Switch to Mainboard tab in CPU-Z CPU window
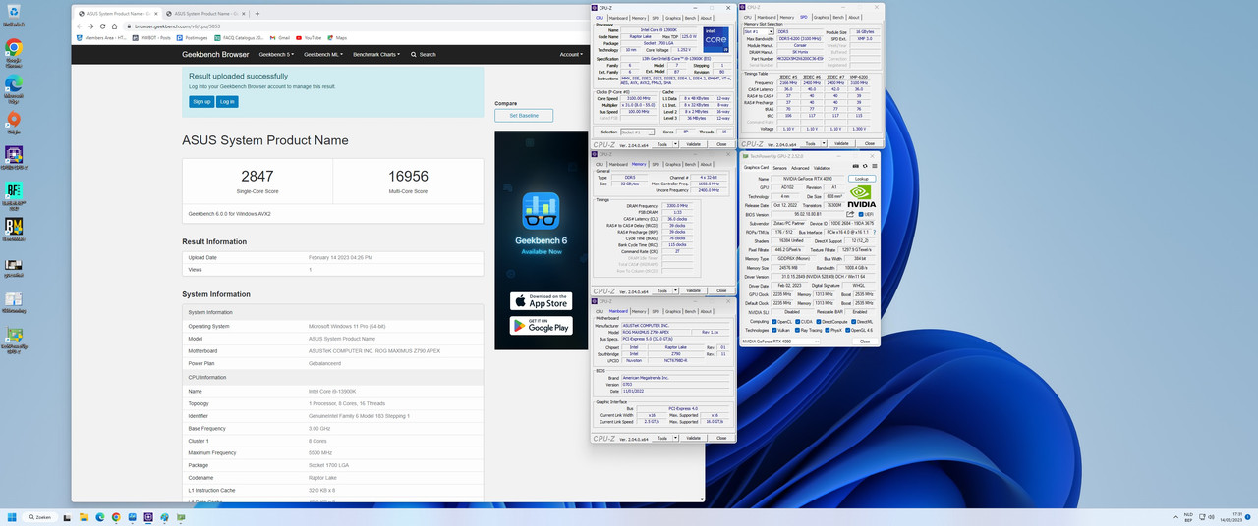Screen dimensions: 1258x526 [618, 18]
